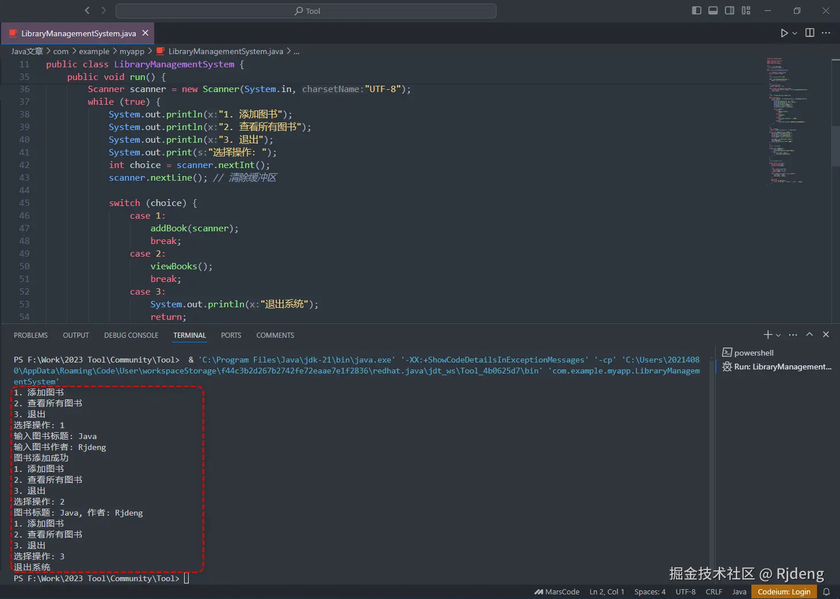840x599 pixels.
Task: Click line number 52 in gutter
Action: pos(24,292)
